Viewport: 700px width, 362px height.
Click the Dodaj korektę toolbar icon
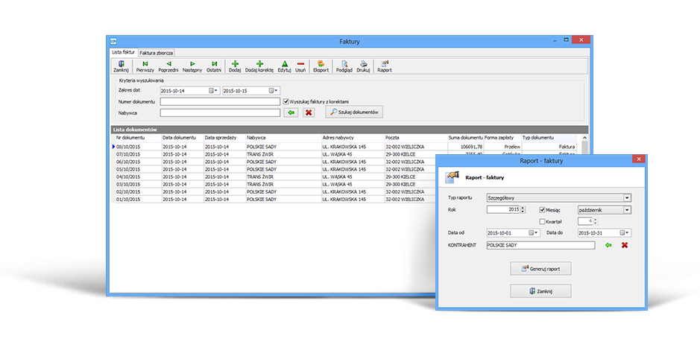tap(259, 65)
